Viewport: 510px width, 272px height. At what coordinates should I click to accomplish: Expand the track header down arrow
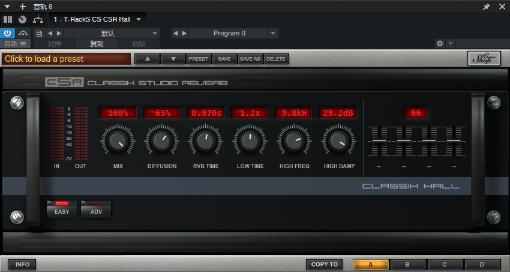coord(7,7)
